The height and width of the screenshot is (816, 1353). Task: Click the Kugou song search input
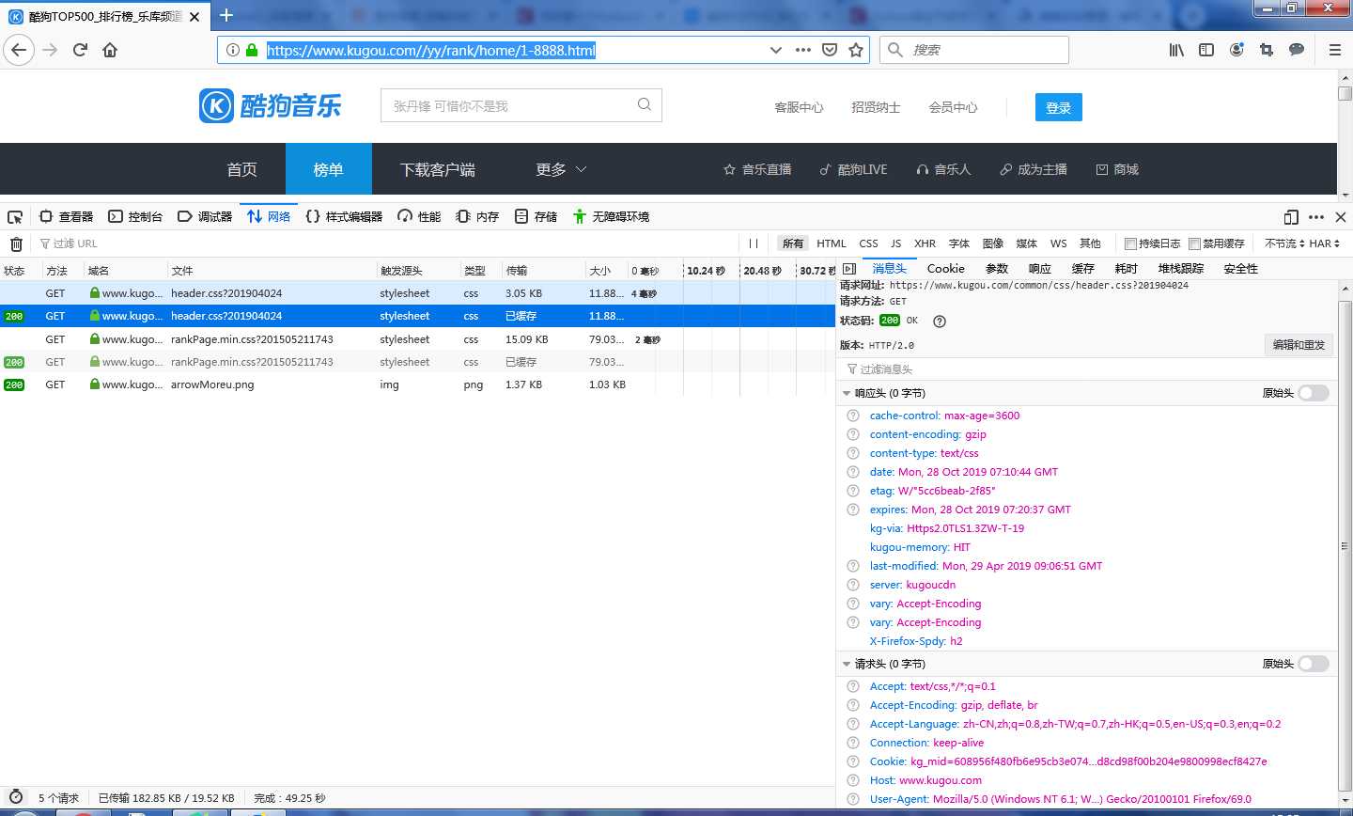[x=507, y=105]
